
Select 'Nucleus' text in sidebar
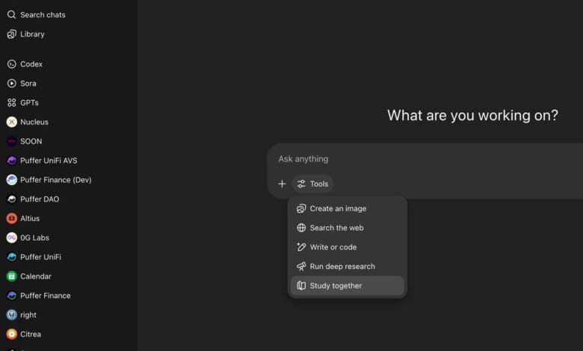point(34,122)
